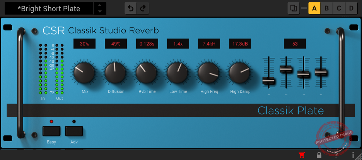This screenshot has height=160, width=362.
Task: Click the Rvb Time knob
Action: tap(146, 73)
